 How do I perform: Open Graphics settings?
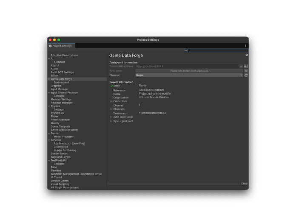tap(56, 86)
